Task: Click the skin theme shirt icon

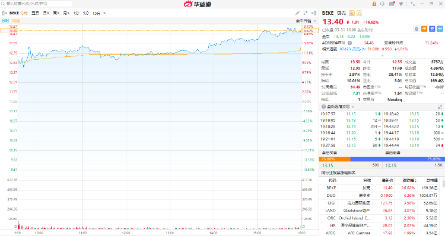Action: pos(401,4)
